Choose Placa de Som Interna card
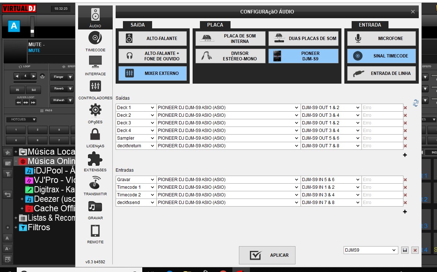 click(x=231, y=38)
